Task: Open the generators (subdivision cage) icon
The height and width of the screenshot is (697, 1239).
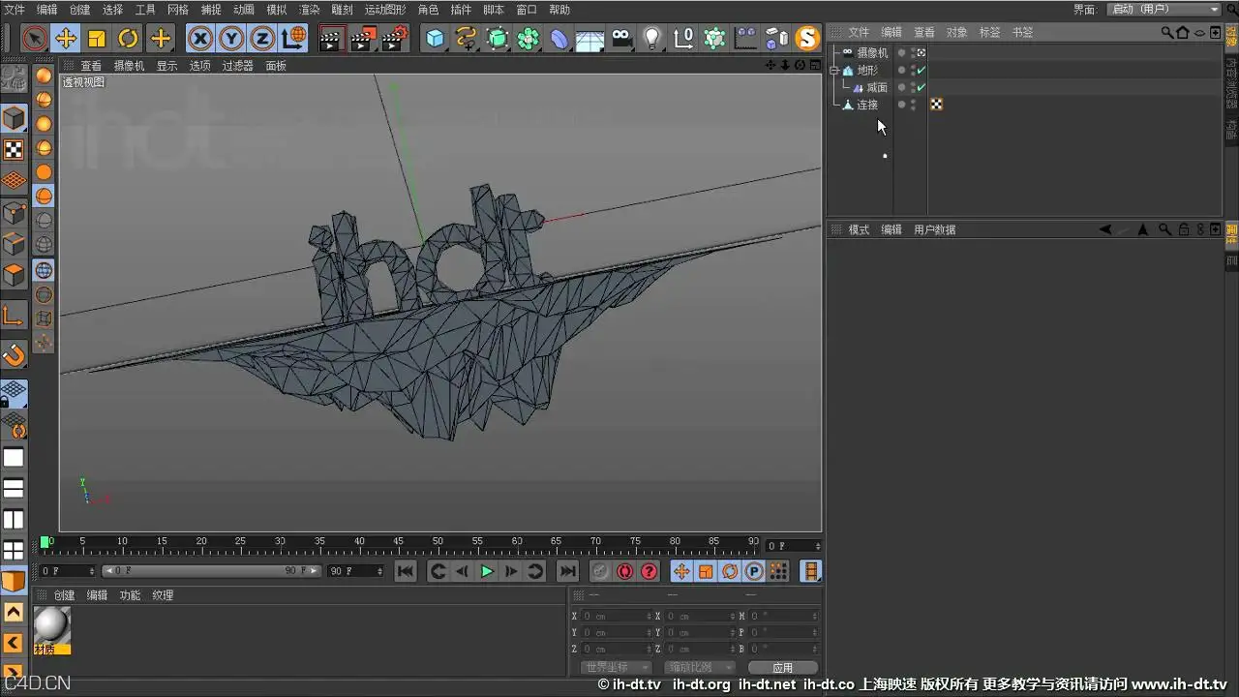Action: (498, 39)
